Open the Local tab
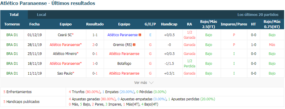This screenshot has height=109, width=285. click(x=41, y=15)
